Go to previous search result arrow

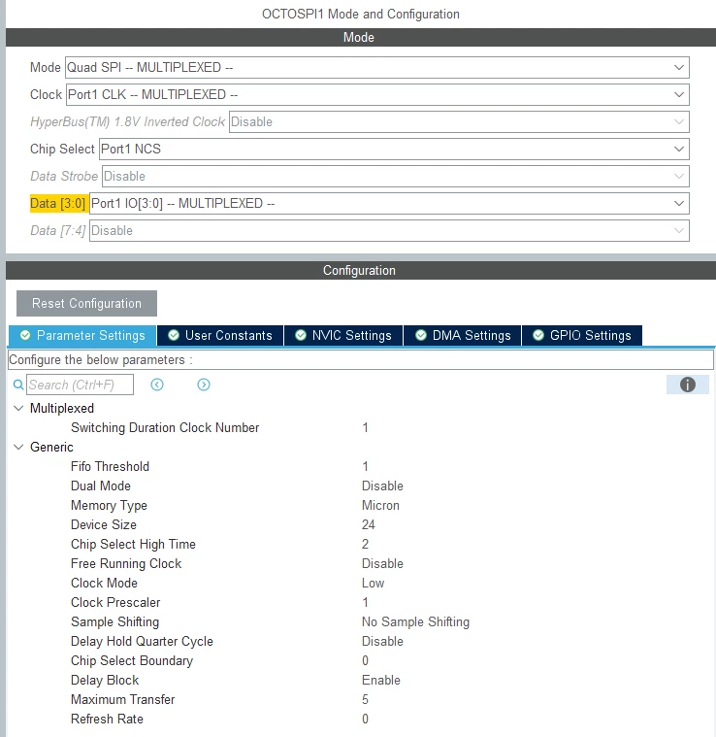[x=157, y=385]
